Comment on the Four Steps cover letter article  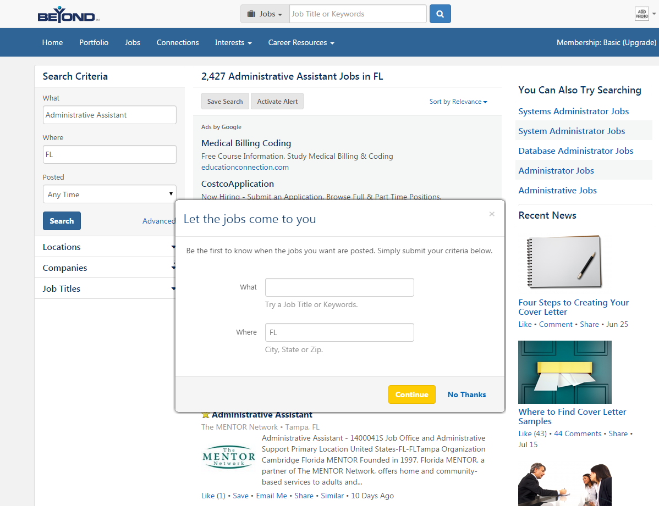click(556, 324)
